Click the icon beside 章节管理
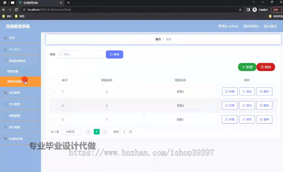 point(5,127)
